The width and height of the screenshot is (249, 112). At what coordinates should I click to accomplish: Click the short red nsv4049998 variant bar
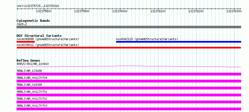pyautogui.click(x=25, y=42)
